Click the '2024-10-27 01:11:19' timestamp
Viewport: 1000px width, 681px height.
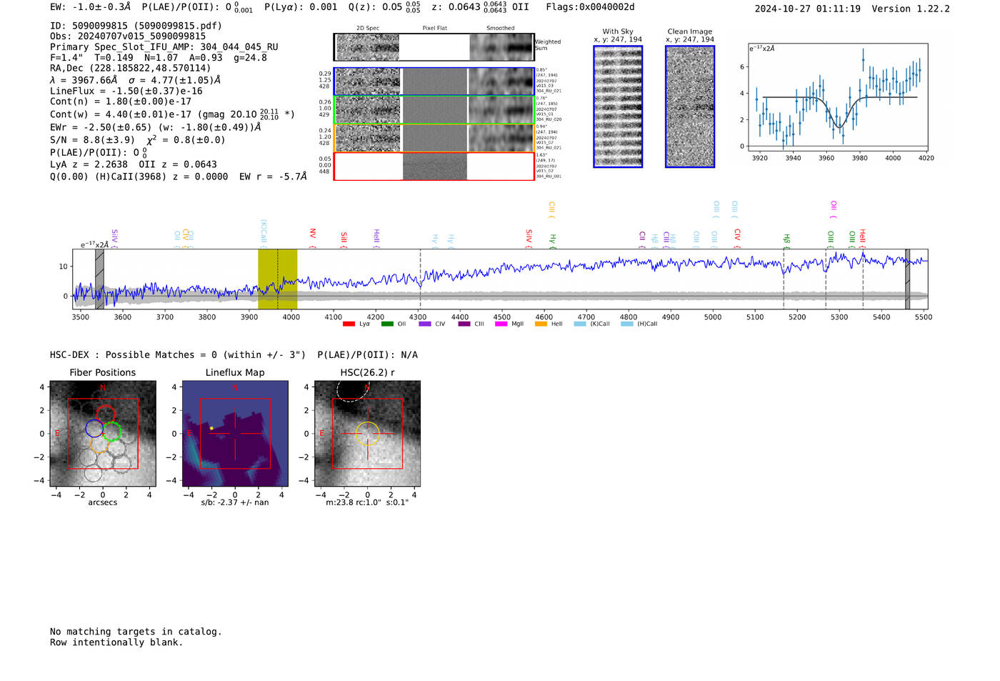tap(808, 9)
